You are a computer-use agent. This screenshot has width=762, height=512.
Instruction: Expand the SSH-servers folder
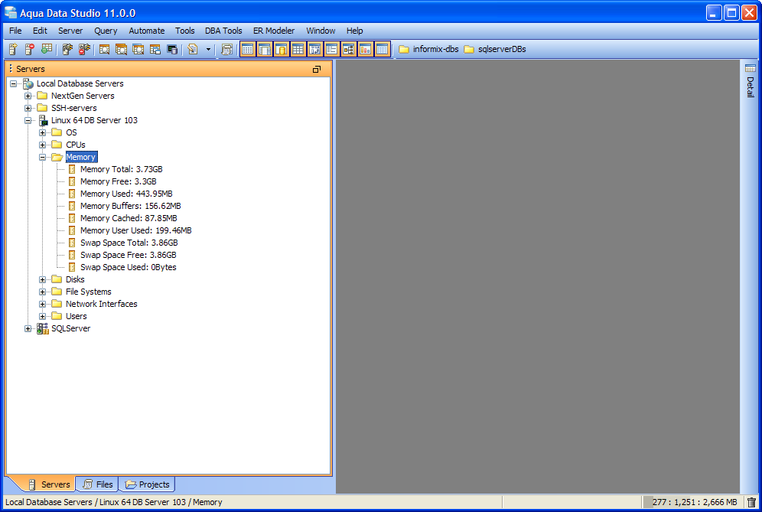coord(28,108)
